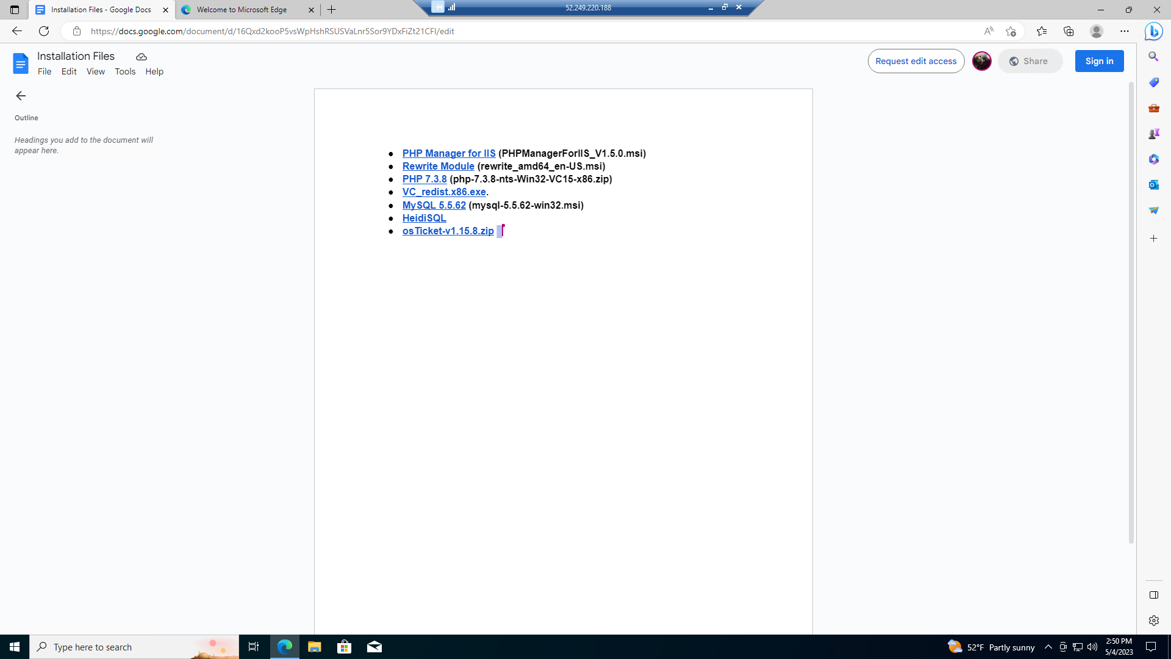Click the Sign in button

(1099, 61)
